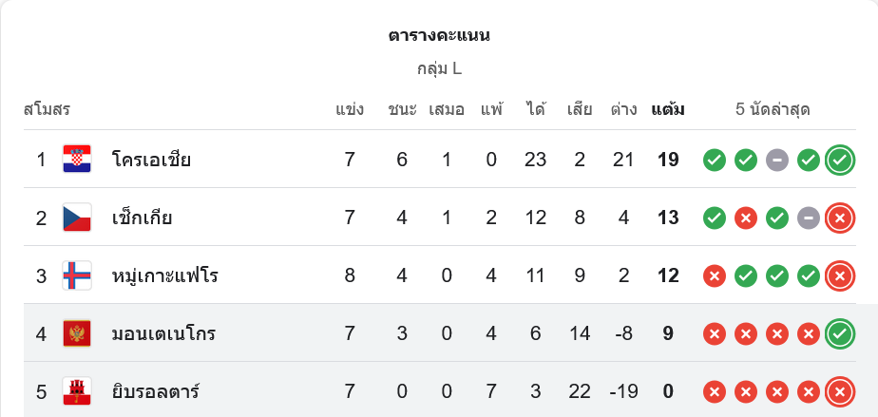
Task: Select the มอนเตเนโกร team row
Action: (x=163, y=334)
